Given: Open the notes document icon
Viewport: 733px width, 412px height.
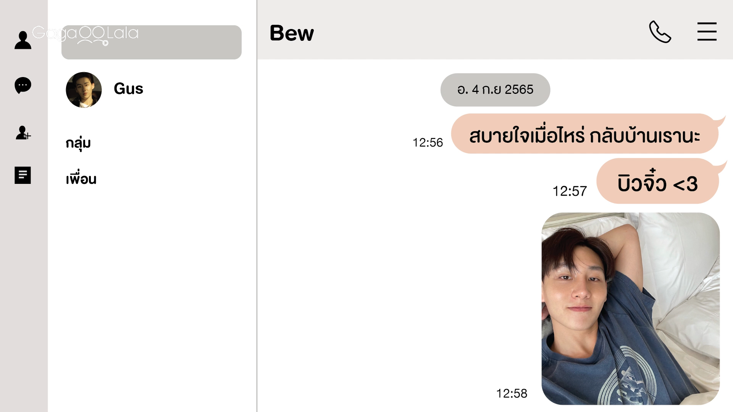Looking at the screenshot, I should point(23,175).
